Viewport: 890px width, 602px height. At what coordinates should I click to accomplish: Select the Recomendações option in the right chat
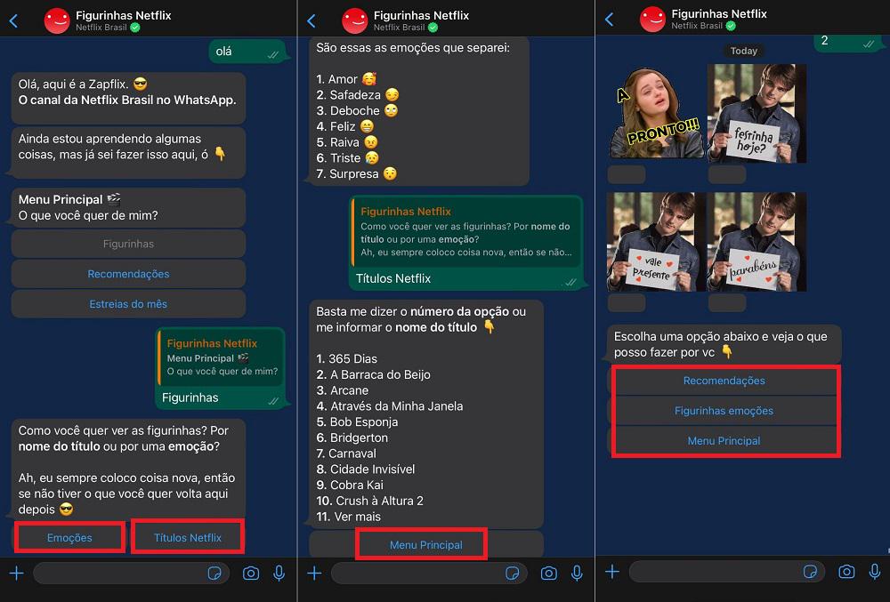coord(724,381)
